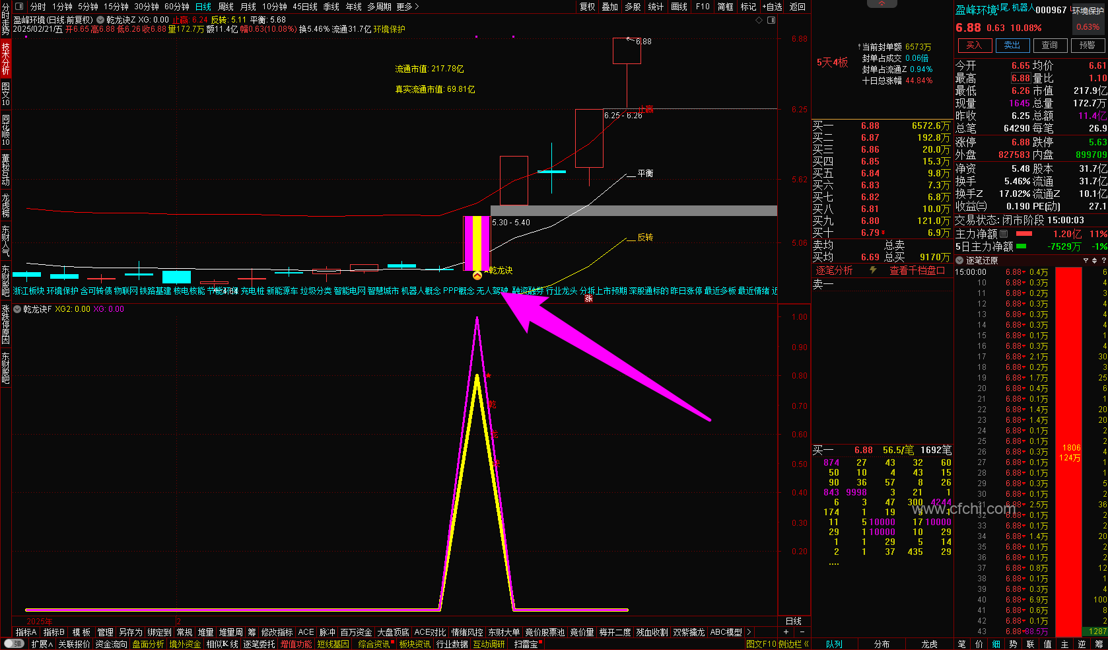Select the 日线 daily period tab
Screen dimensions: 1108x650
pos(203,7)
